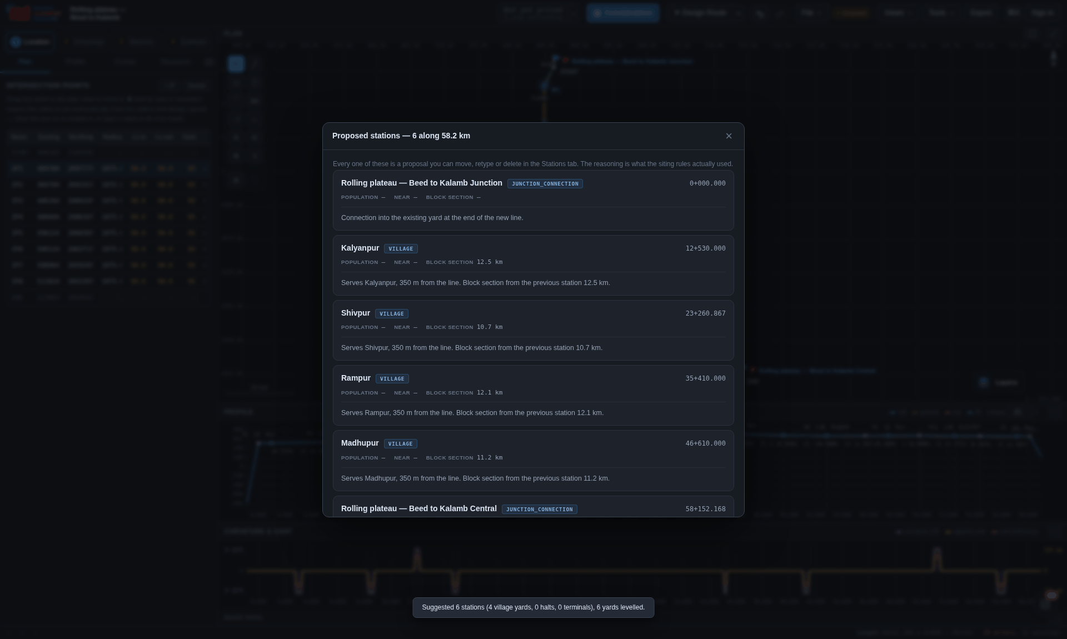
Task: Click the VILLAGE badge next to Shivpur
Action: click(392, 314)
